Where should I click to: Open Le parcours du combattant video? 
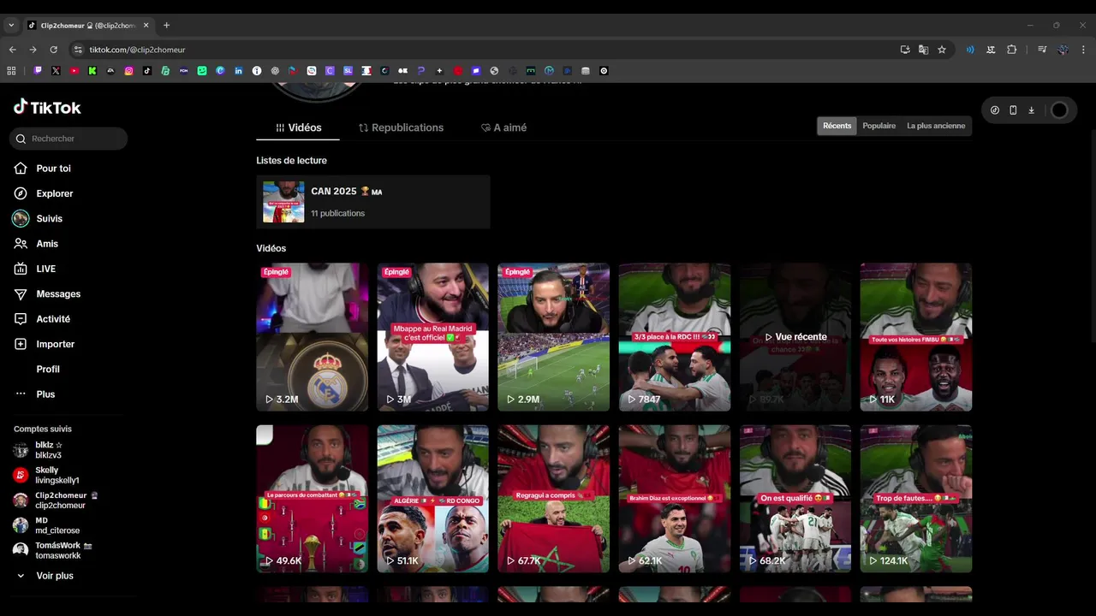(313, 499)
